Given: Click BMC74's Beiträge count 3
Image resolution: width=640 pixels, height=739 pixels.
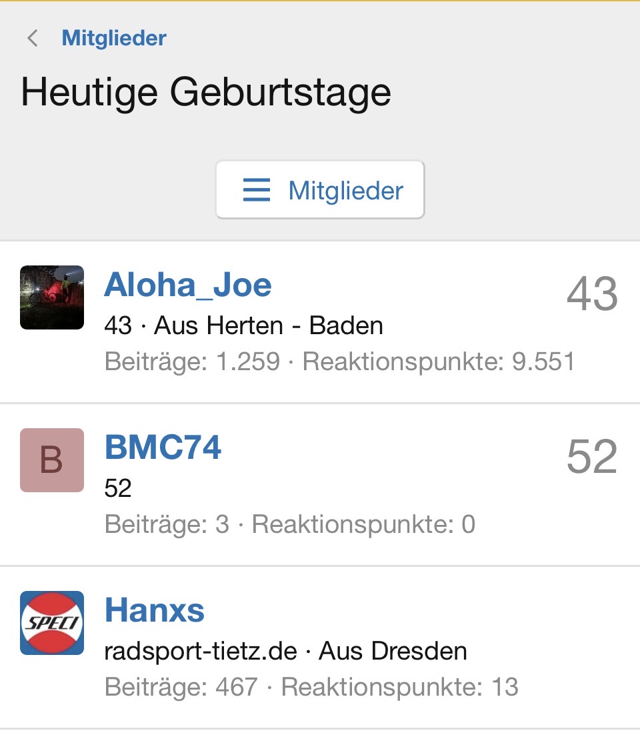Looking at the screenshot, I should click(222, 524).
